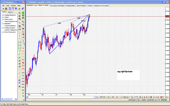Open the Summary by Accounts tab
The width and height of the screenshot is (170, 106).
click(x=101, y=6)
